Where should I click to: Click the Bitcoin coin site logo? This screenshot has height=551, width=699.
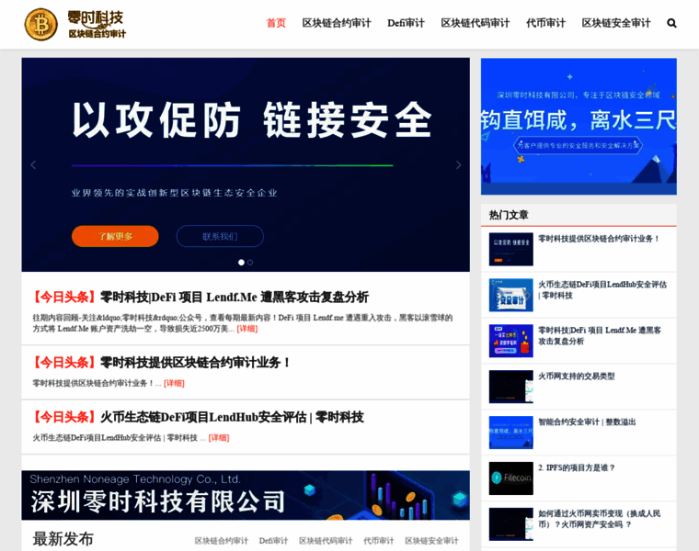(41, 25)
